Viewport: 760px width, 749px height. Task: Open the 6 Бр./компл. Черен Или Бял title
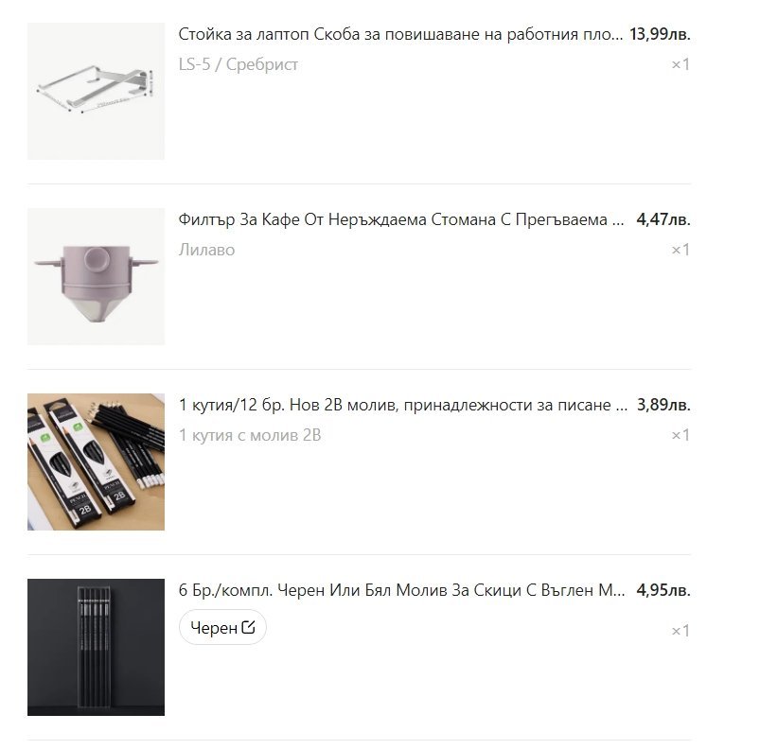pos(402,590)
